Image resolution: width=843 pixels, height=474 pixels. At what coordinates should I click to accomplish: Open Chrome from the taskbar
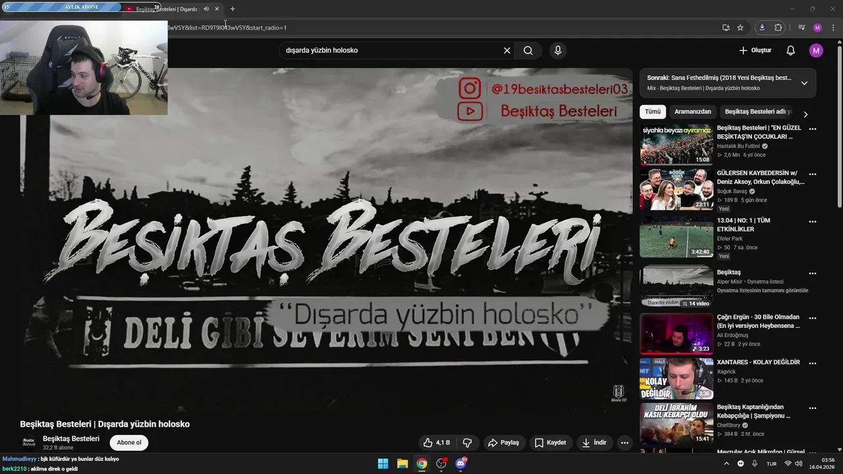pos(421,463)
